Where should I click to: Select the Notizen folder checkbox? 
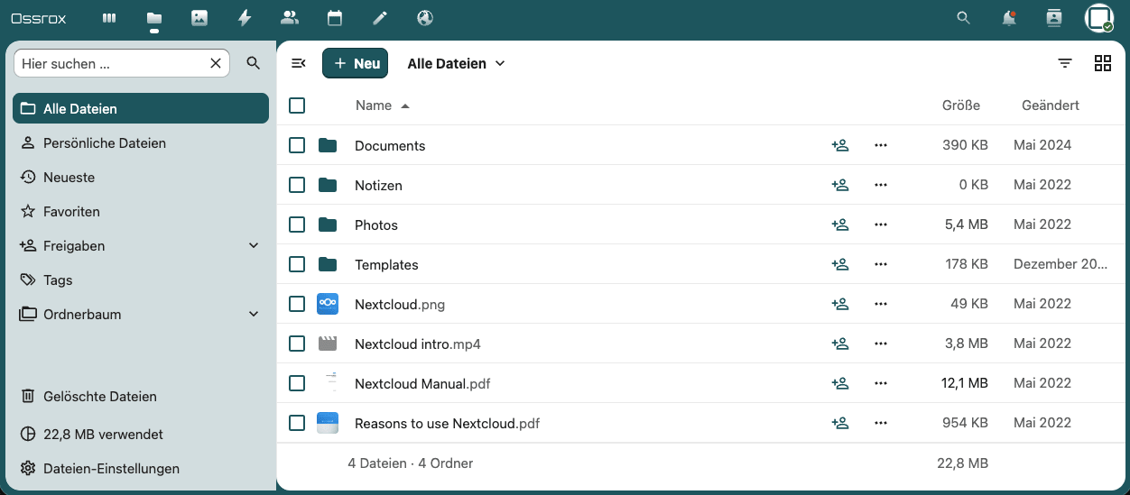click(297, 185)
